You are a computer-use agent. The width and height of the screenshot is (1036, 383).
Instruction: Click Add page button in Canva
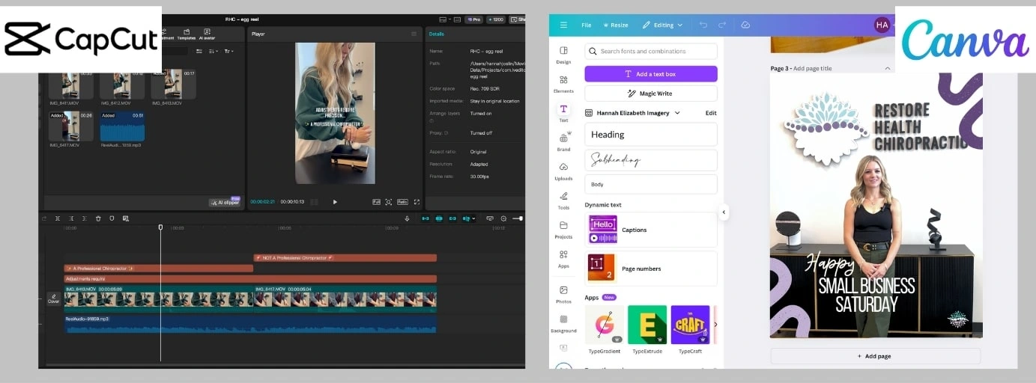pos(875,356)
